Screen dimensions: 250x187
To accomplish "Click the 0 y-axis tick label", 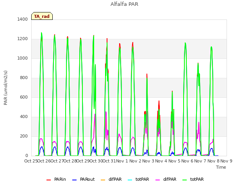I will coord(27,156).
